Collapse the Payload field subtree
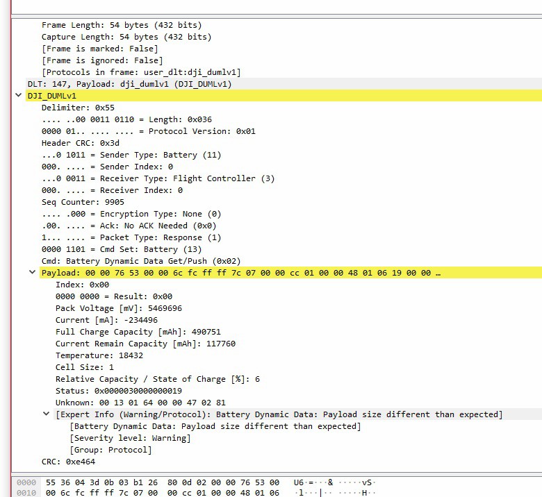542x497 pixels. pos(33,272)
